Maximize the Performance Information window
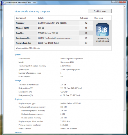 pyautogui.click(x=117, y=2)
